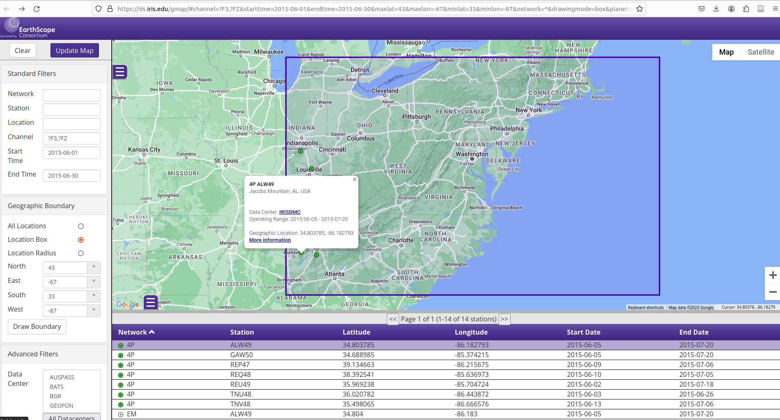This screenshot has height=420, width=780.
Task: Click the marker icon in EM ALW49 row
Action: click(x=121, y=414)
